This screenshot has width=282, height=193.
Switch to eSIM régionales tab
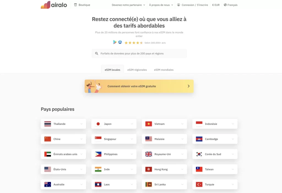coord(137,70)
